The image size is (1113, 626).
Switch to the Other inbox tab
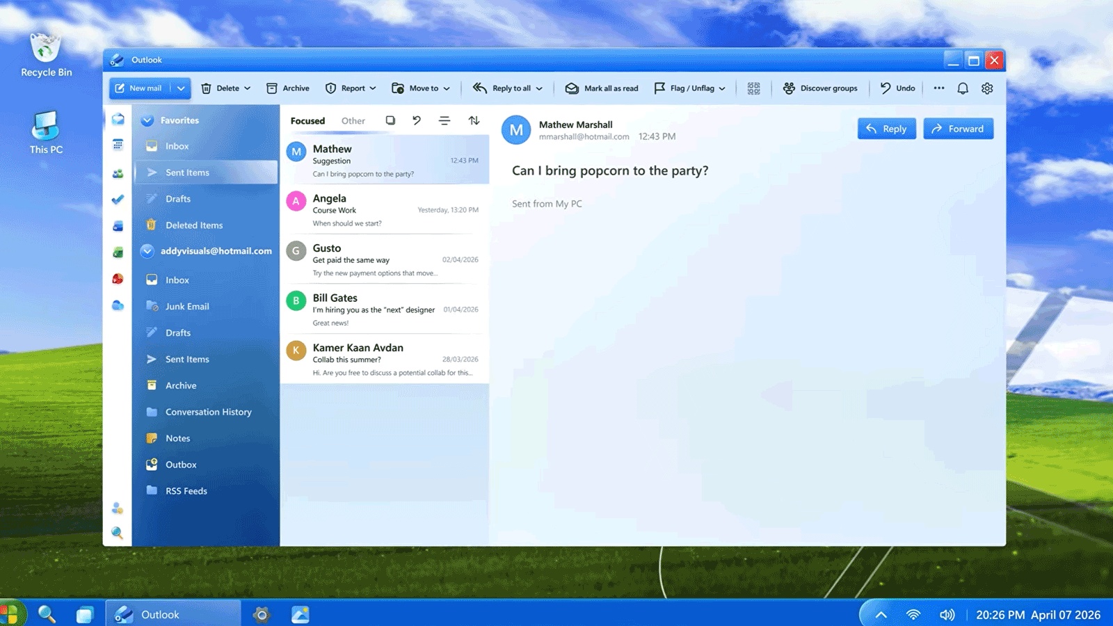353,121
